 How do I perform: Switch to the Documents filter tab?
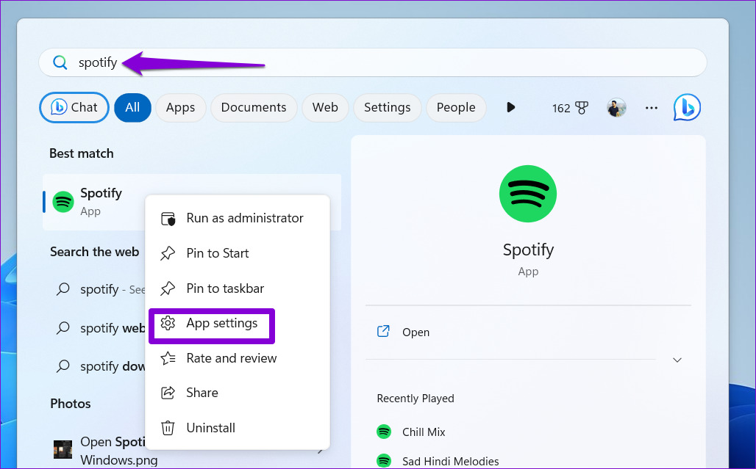254,107
